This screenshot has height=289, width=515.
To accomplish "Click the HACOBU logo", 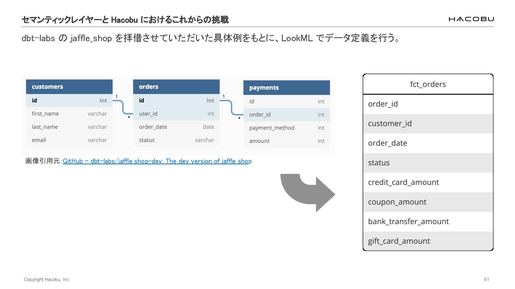I will (471, 19).
